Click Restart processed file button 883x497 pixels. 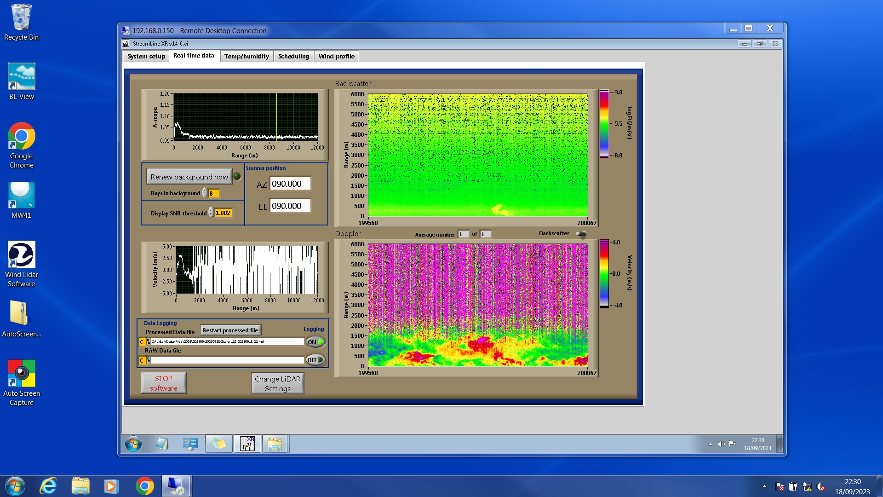pos(230,330)
